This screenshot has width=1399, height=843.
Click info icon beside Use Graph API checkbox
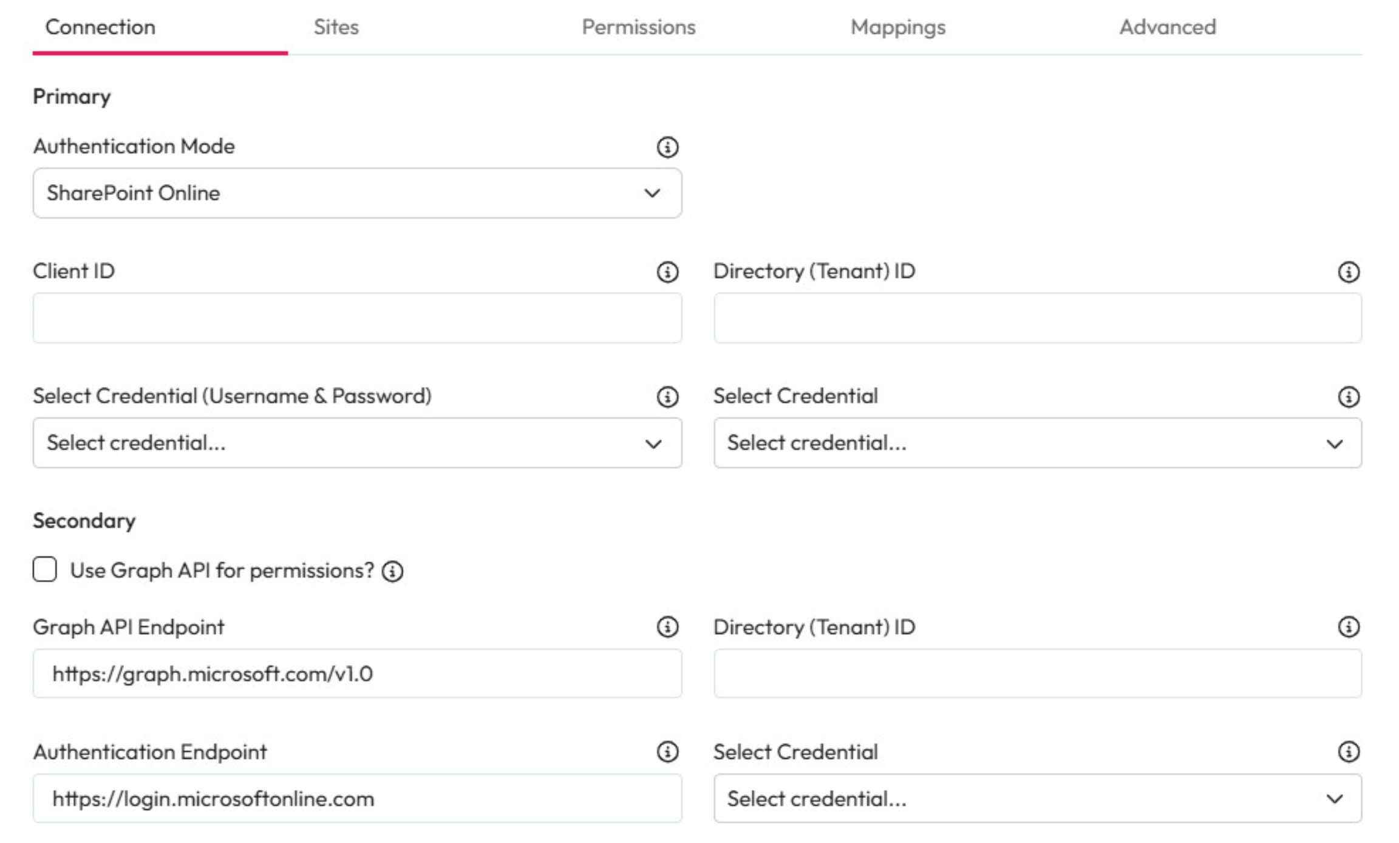pos(392,572)
